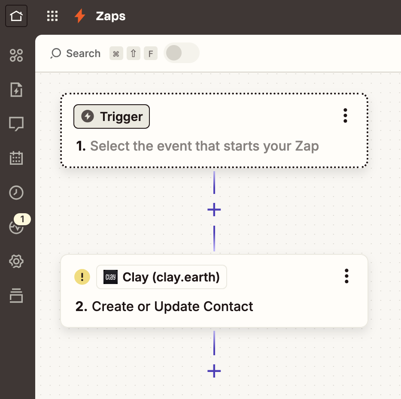Select the Clay (clay.earth) app button
Screen dimensions: 401x399
(161, 277)
